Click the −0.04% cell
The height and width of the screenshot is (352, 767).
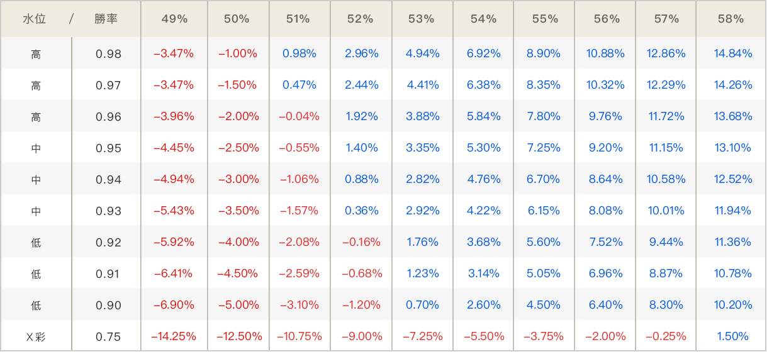pyautogui.click(x=299, y=116)
